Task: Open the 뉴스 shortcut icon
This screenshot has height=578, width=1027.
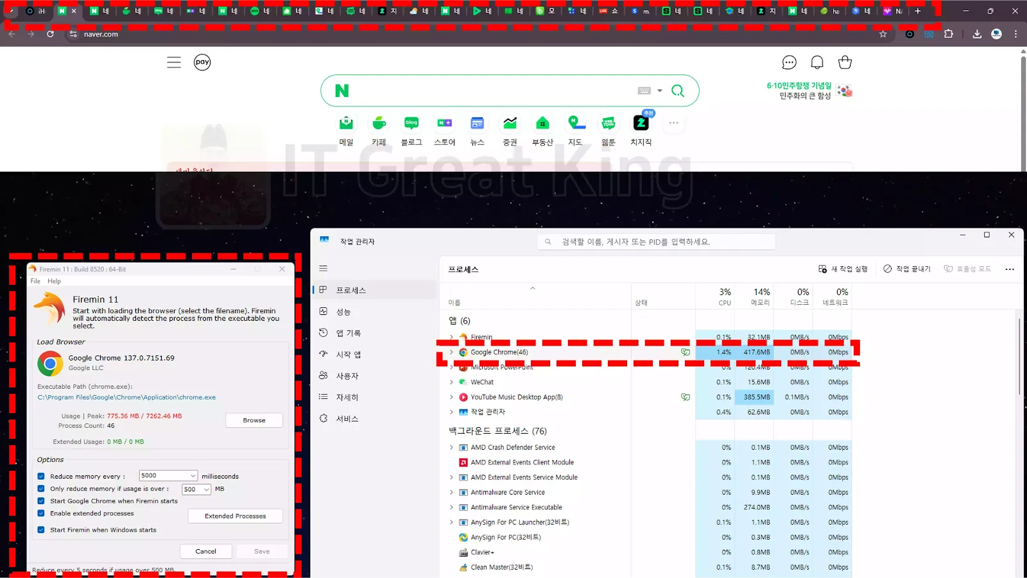Action: (477, 123)
